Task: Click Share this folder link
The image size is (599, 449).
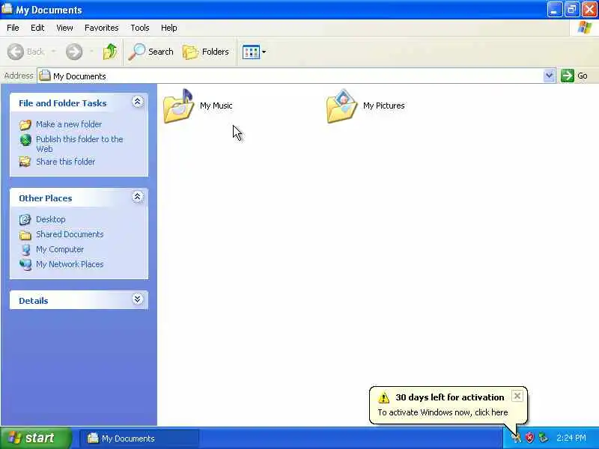Action: click(65, 162)
